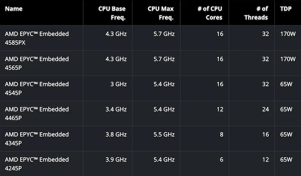The height and width of the screenshot is (176, 301).
Task: Select the AMD EPYC Embedded 4245P name
Action: click(37, 164)
